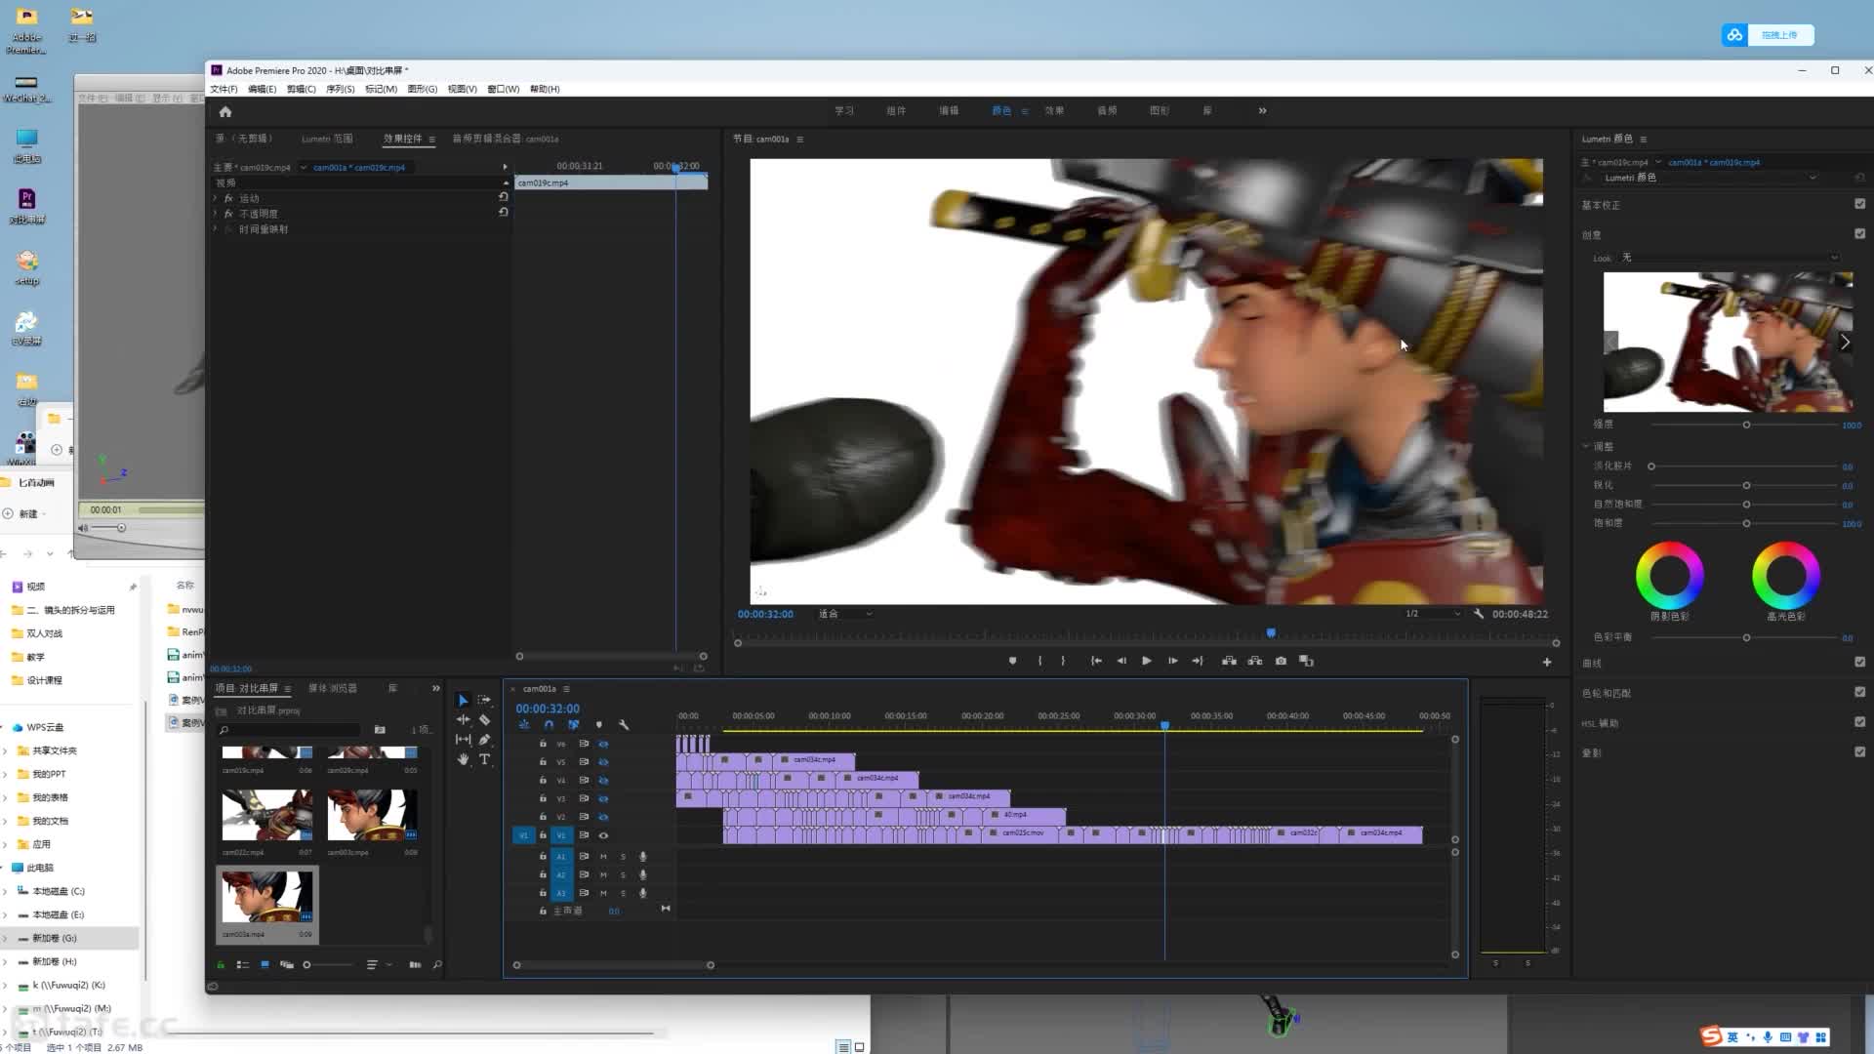Enable voice-over record on A3
This screenshot has width=1874, height=1054.
click(x=642, y=893)
